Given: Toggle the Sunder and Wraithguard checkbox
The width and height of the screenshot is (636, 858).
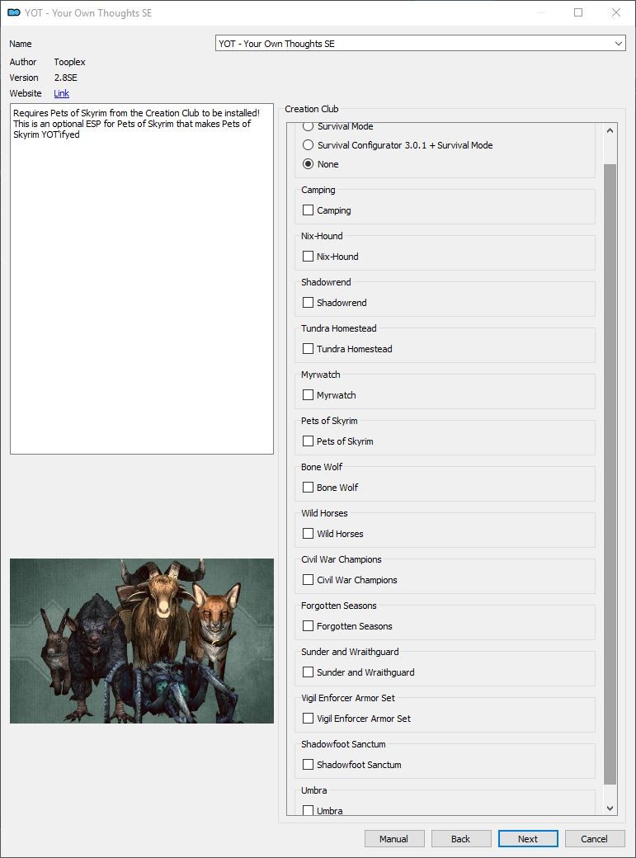Looking at the screenshot, I should point(309,672).
